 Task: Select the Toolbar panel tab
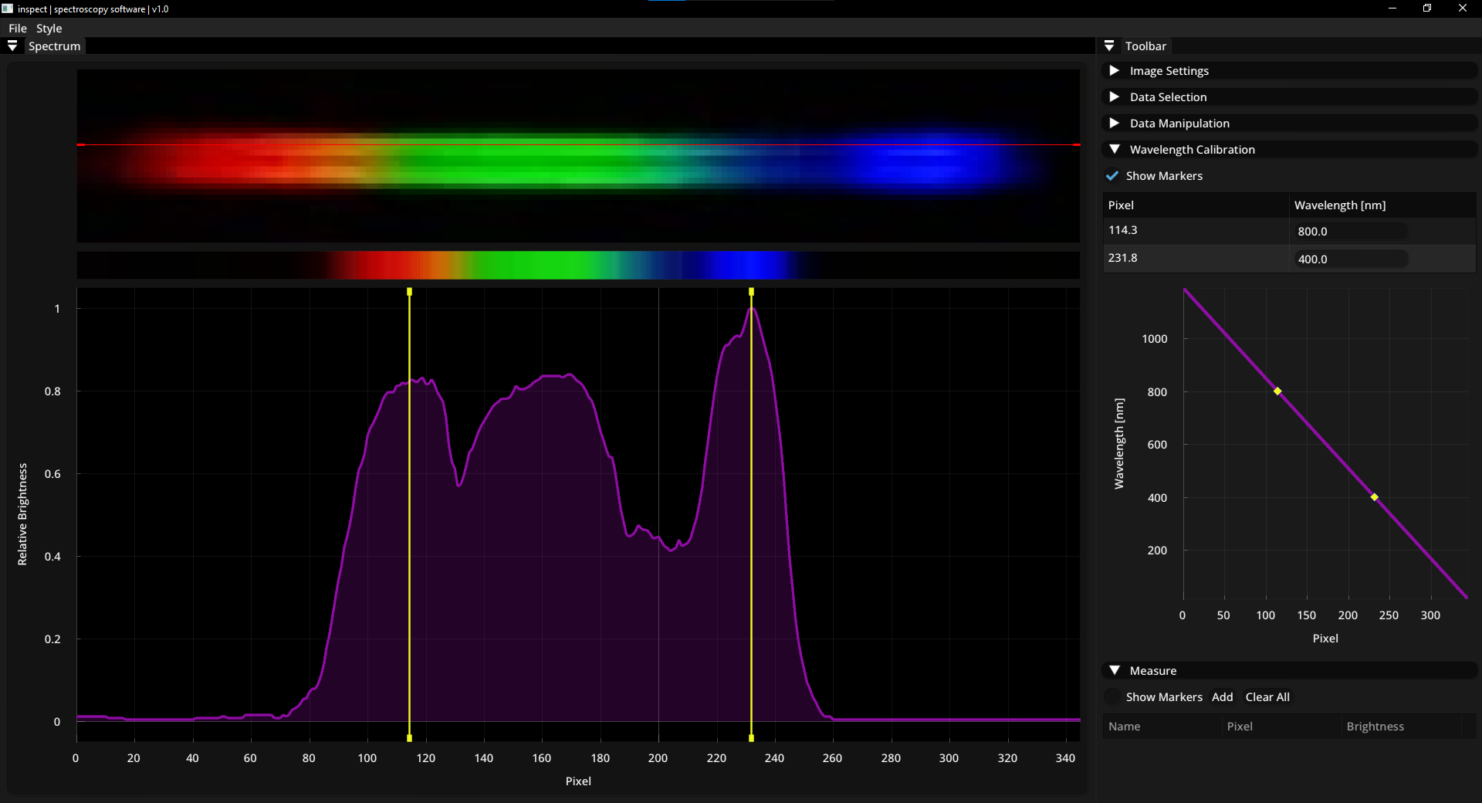(x=1145, y=46)
